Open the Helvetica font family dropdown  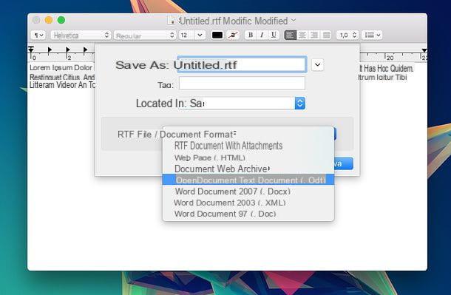click(81, 35)
